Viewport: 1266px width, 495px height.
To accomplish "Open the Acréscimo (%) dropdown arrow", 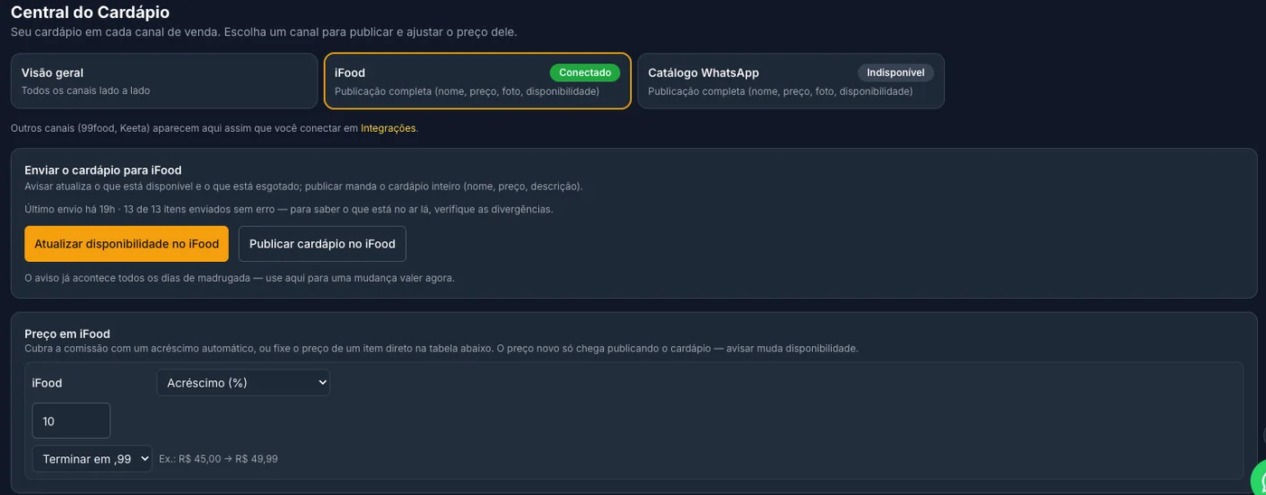I will click(x=323, y=383).
